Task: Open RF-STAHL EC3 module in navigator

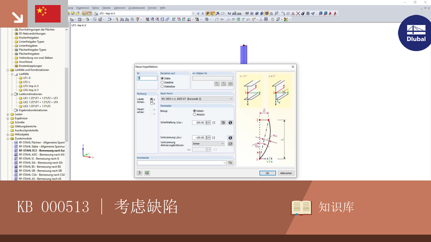Action: coord(42,151)
